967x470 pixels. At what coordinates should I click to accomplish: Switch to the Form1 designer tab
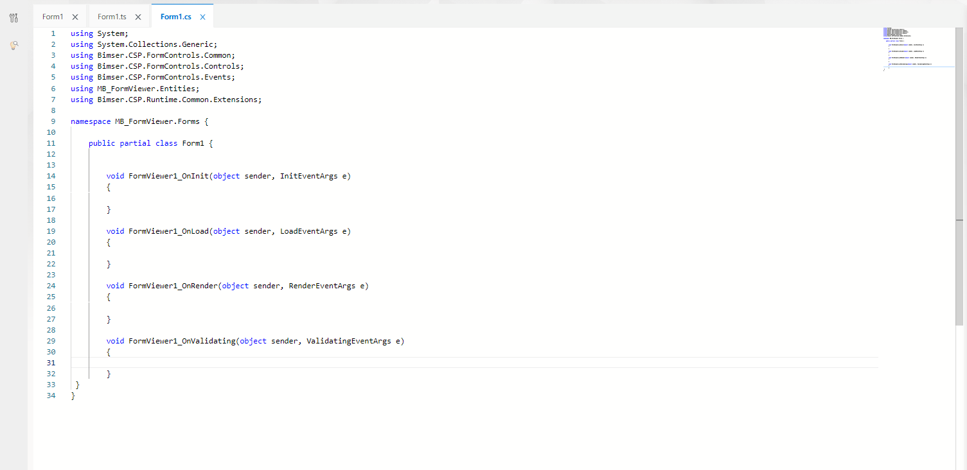click(53, 17)
